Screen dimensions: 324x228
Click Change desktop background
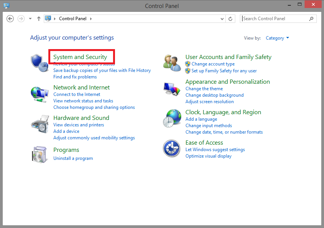(x=214, y=95)
